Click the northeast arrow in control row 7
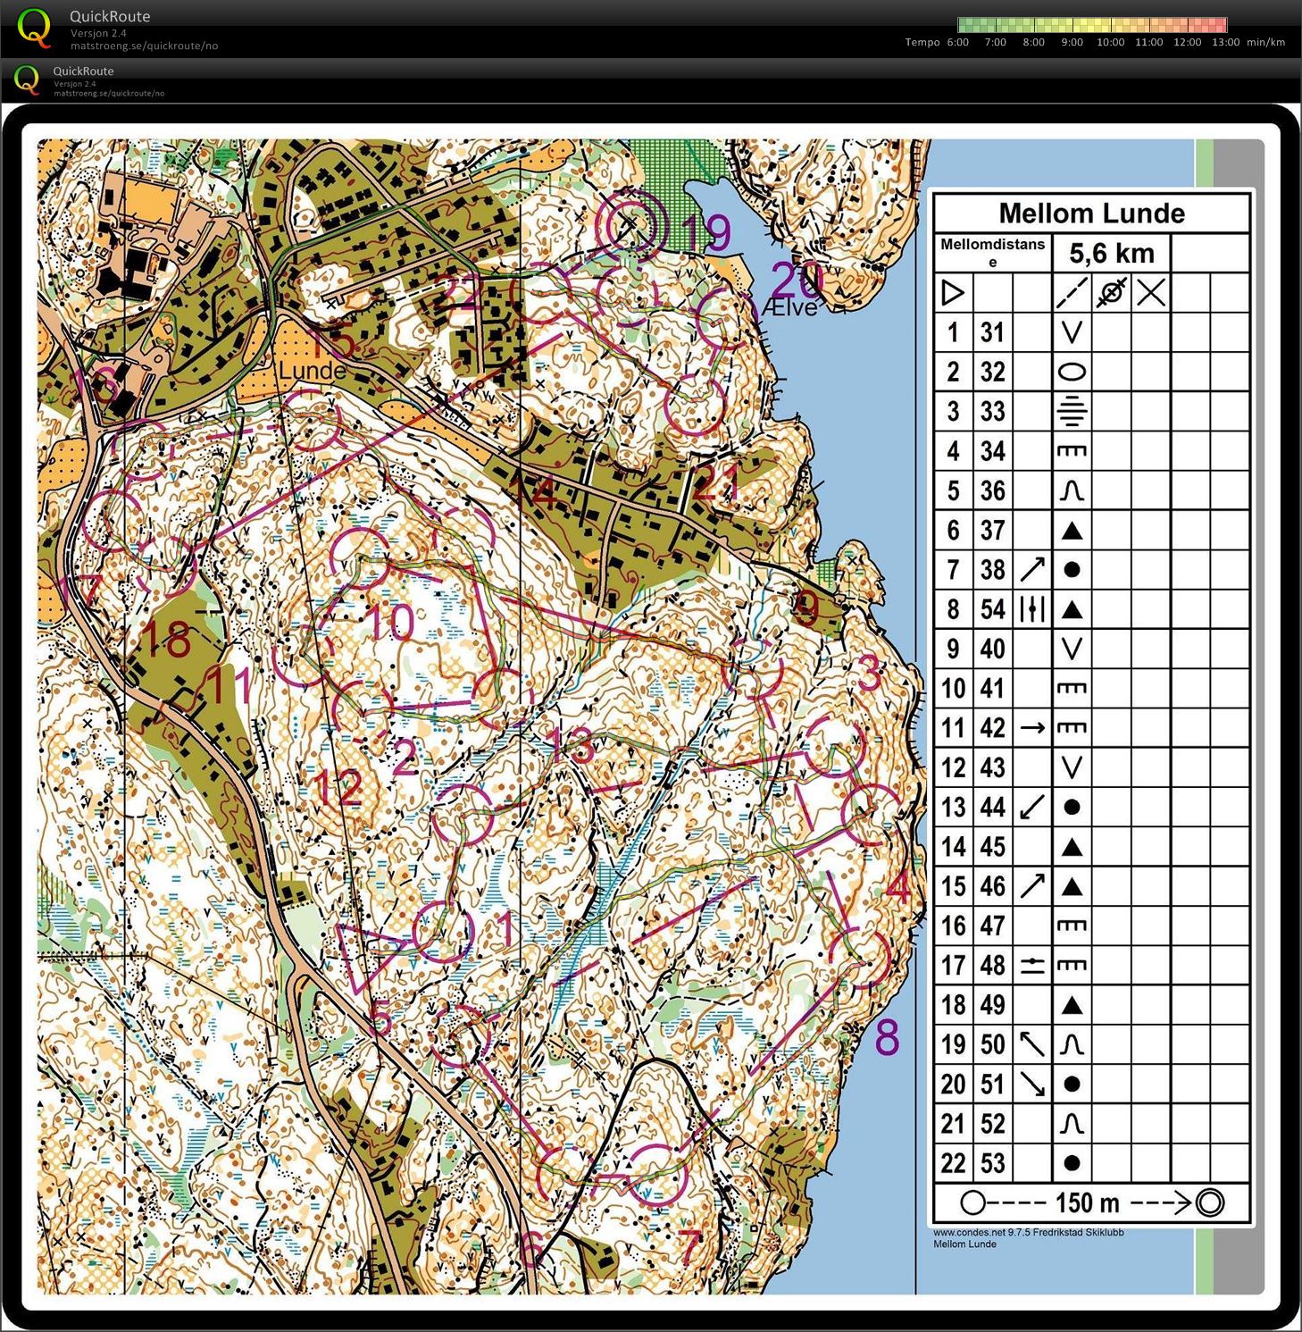Image resolution: width=1302 pixels, height=1332 pixels. click(1032, 569)
